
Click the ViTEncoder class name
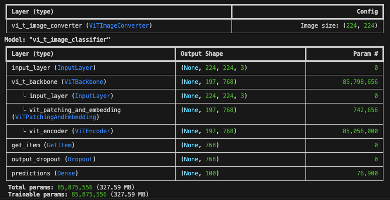[92, 131]
